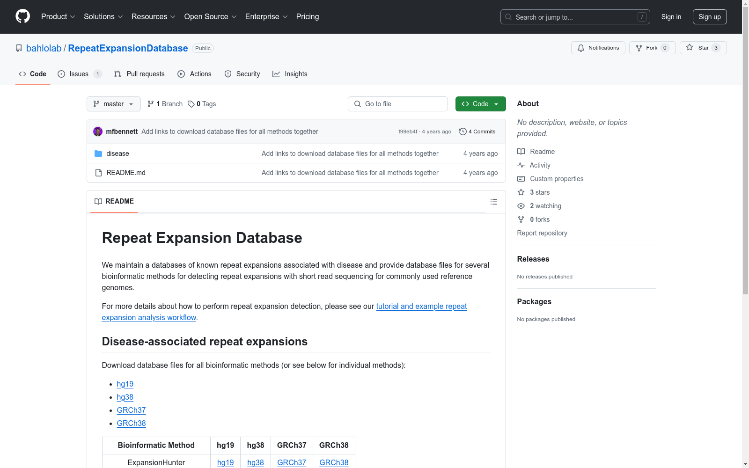Click the branch icon next to 1 Branch
Image resolution: width=749 pixels, height=468 pixels.
(x=151, y=104)
